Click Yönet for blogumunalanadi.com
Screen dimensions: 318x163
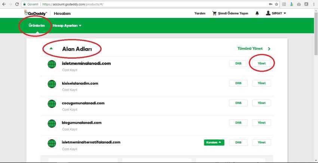tap(262, 123)
